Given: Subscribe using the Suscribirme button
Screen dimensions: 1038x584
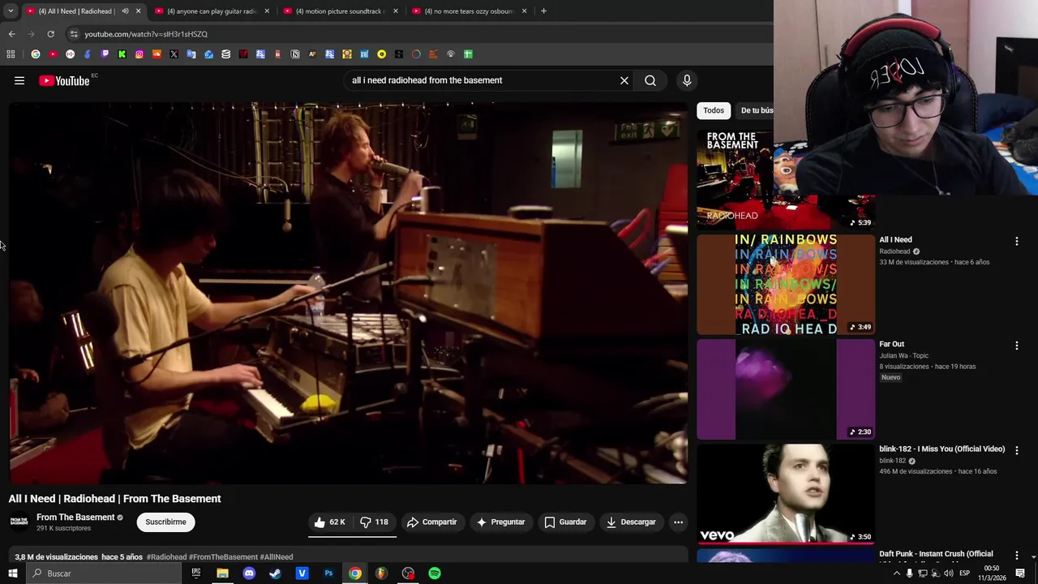Looking at the screenshot, I should tap(165, 522).
